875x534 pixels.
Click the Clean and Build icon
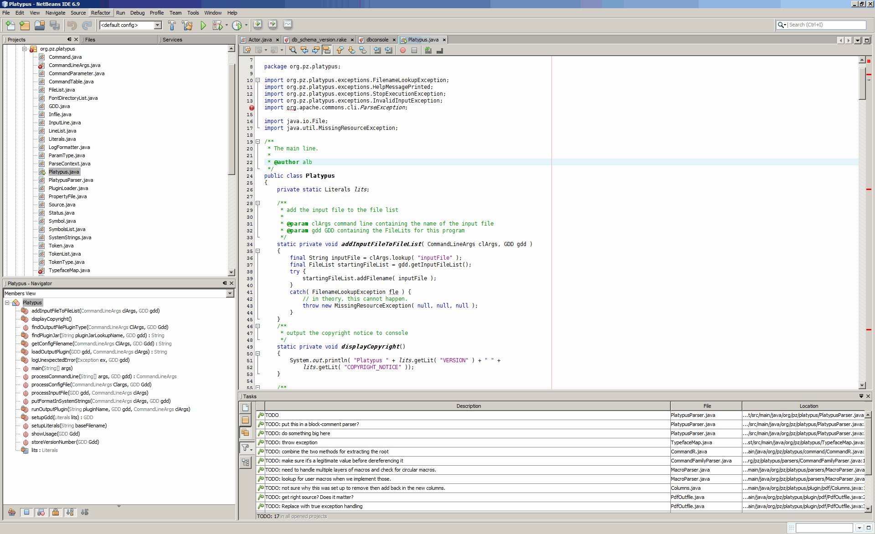pos(187,26)
